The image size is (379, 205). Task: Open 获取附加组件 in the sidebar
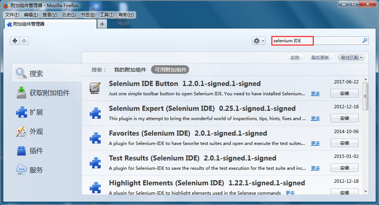pyautogui.click(x=43, y=93)
